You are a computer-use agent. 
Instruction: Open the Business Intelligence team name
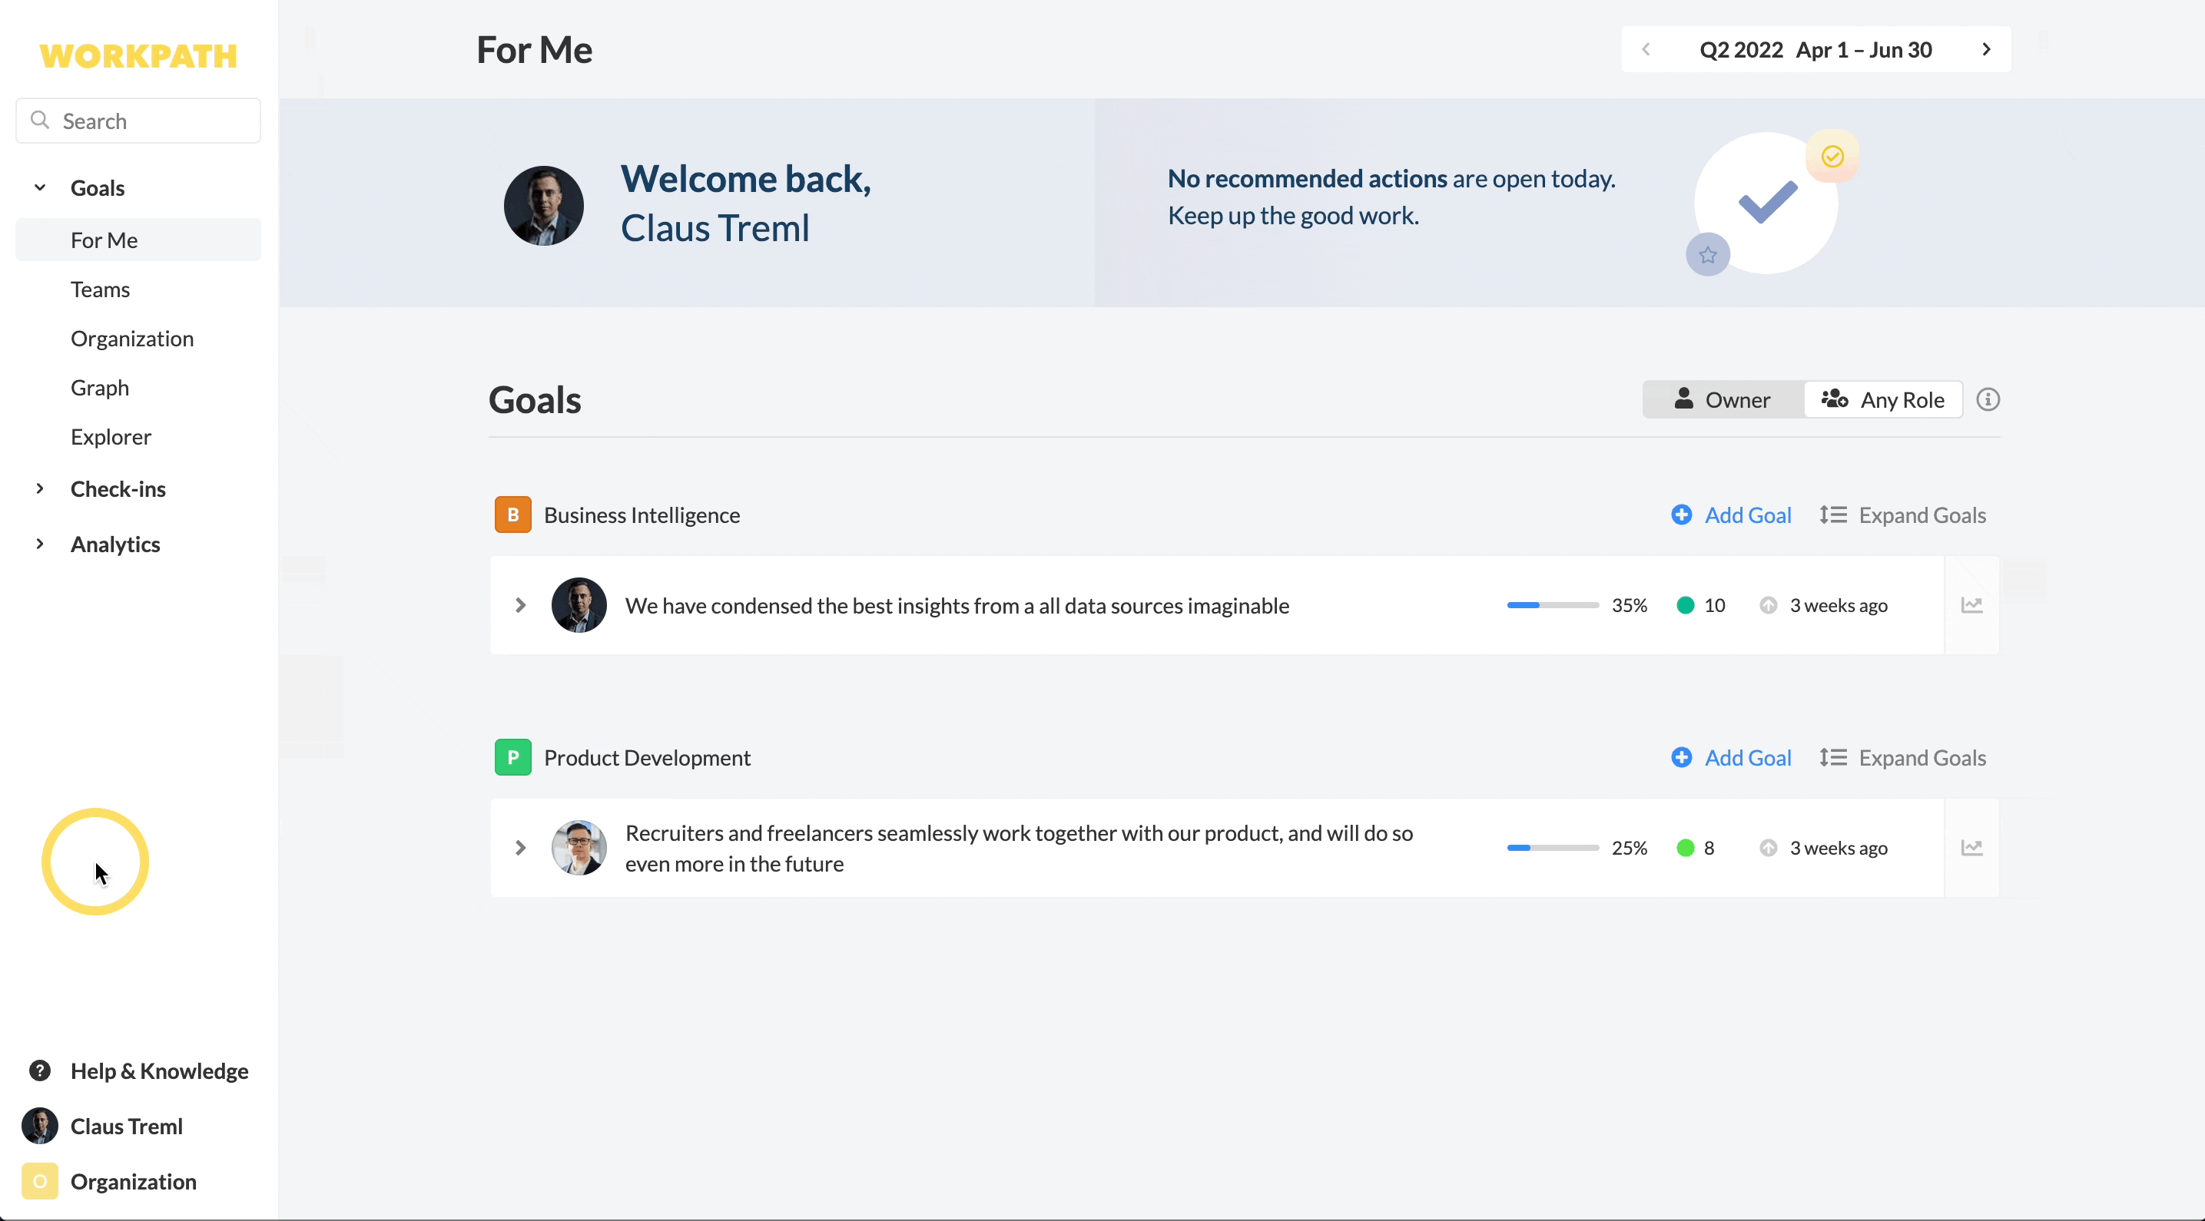[x=642, y=515]
